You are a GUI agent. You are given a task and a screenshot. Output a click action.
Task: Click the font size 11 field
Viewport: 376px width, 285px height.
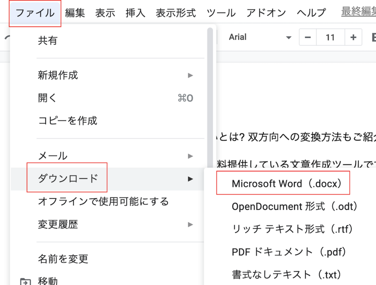point(330,37)
